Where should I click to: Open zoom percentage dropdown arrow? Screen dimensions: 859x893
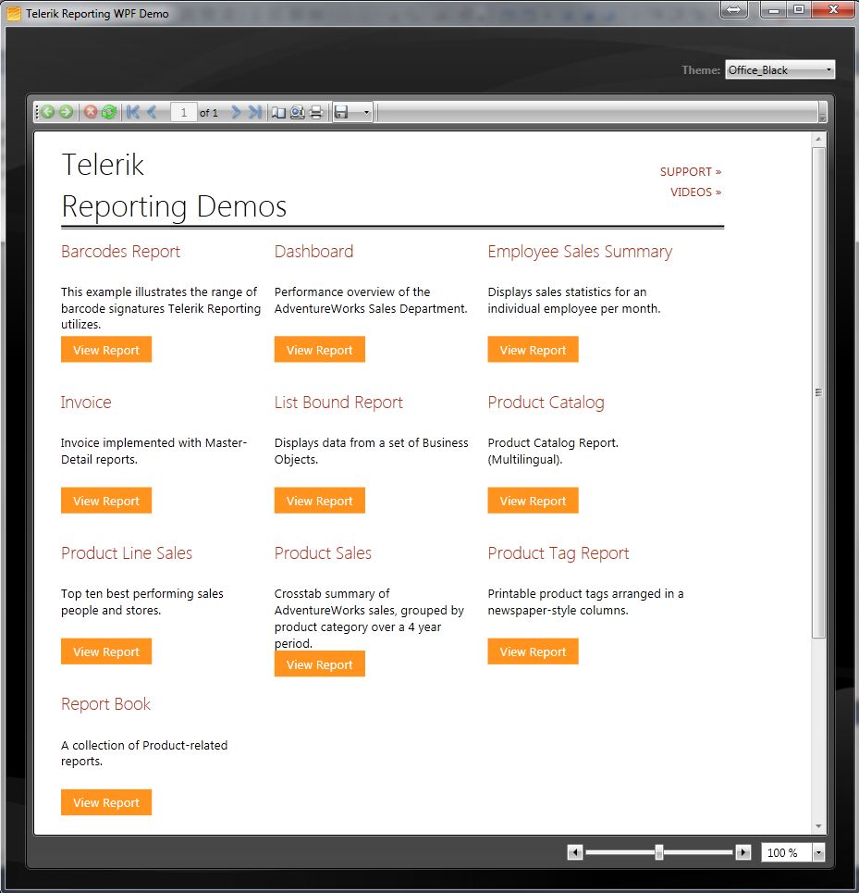click(818, 853)
